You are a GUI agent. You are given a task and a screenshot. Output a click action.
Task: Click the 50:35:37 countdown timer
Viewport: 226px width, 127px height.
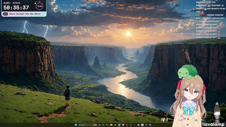tap(16, 8)
